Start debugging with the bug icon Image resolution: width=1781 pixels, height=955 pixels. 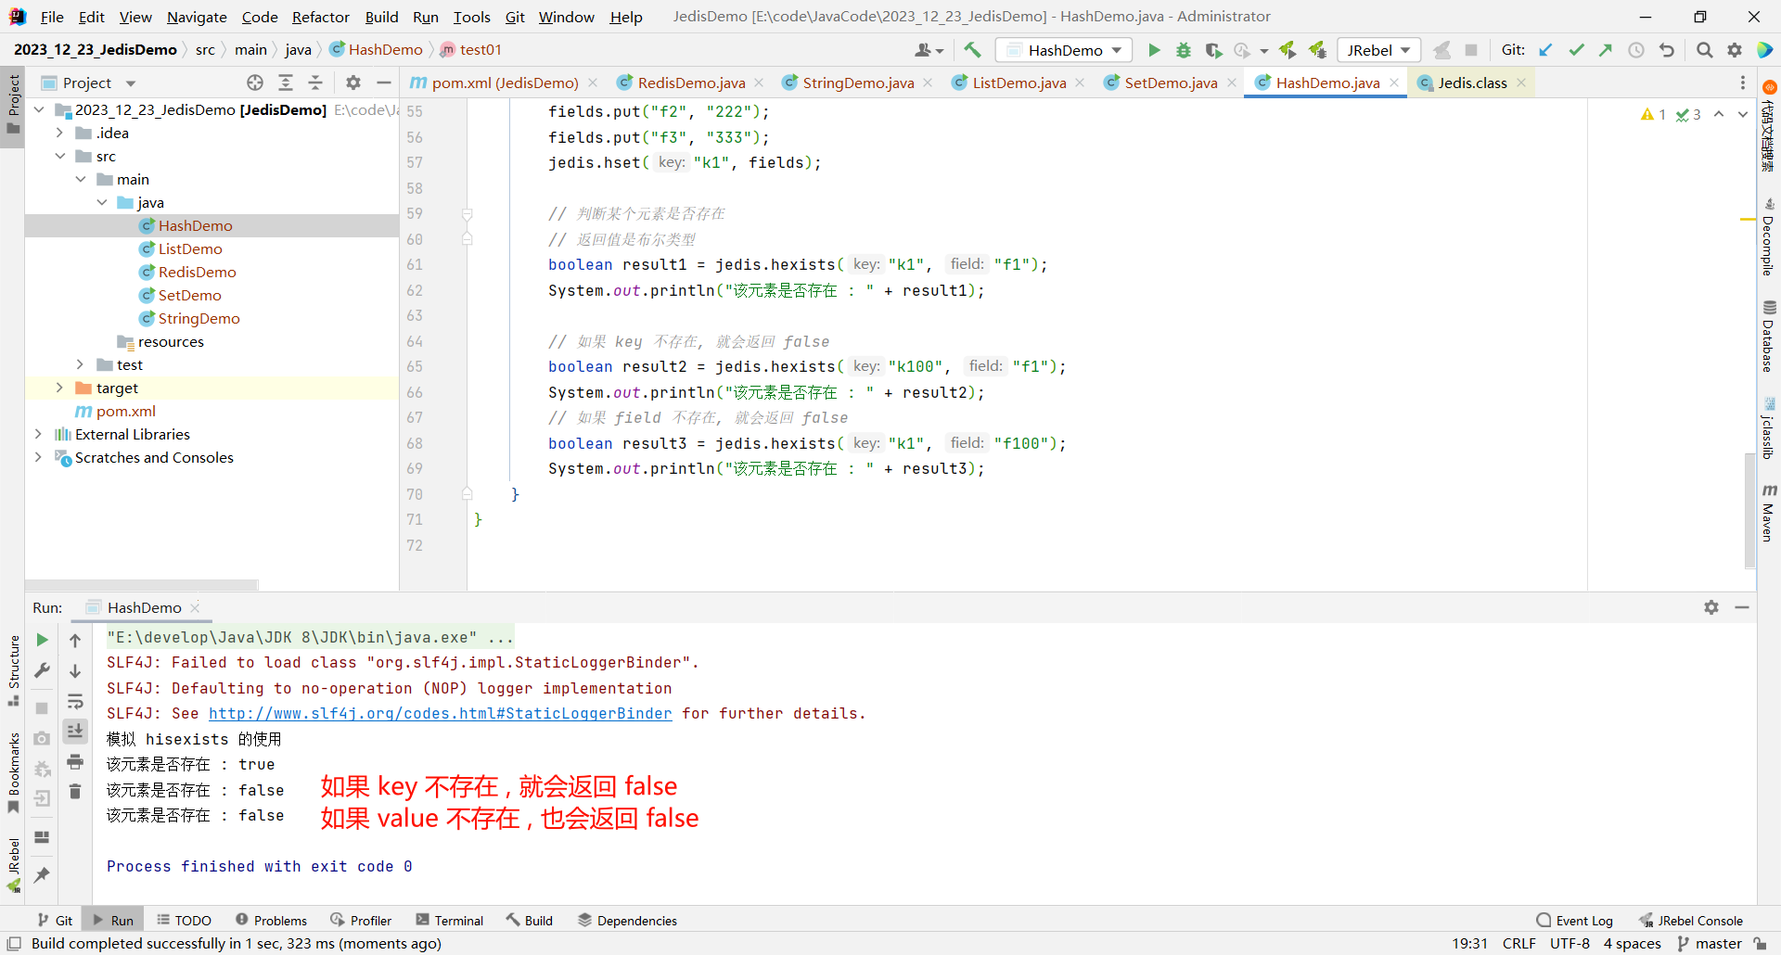pos(1184,50)
